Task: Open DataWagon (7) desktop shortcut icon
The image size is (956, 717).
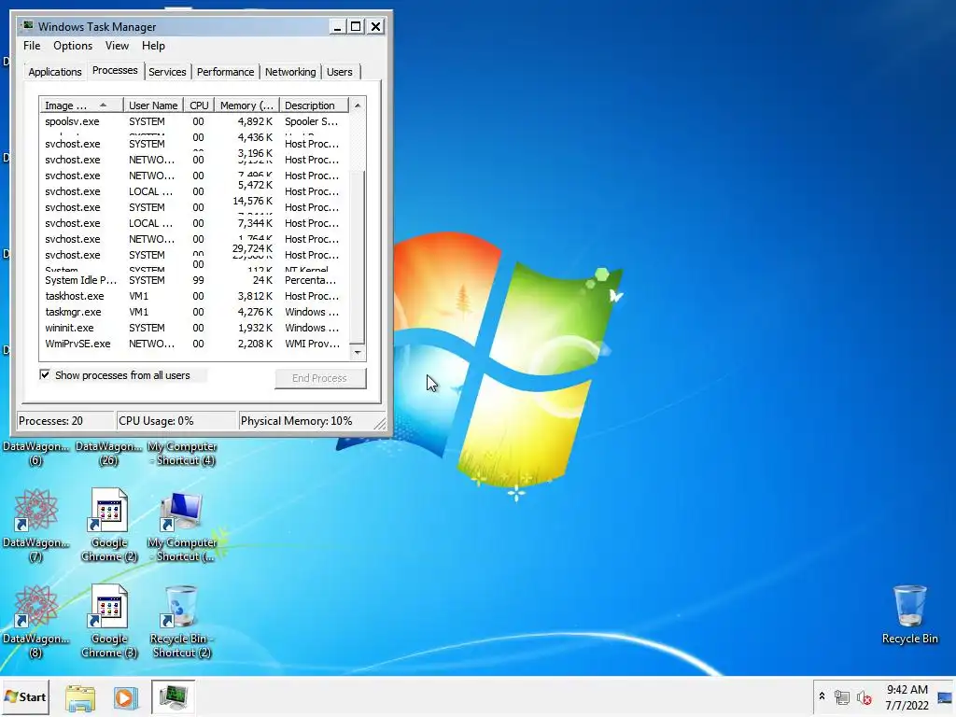Action: click(x=36, y=510)
